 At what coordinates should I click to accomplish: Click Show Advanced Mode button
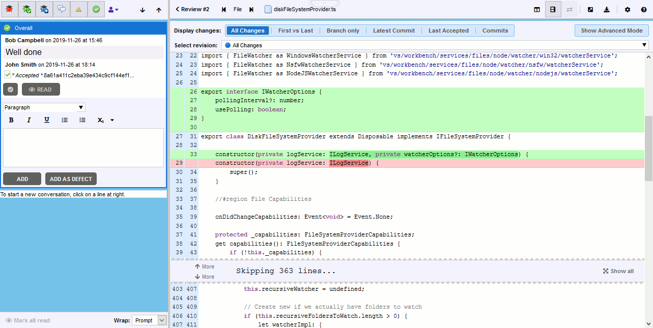[611, 31]
